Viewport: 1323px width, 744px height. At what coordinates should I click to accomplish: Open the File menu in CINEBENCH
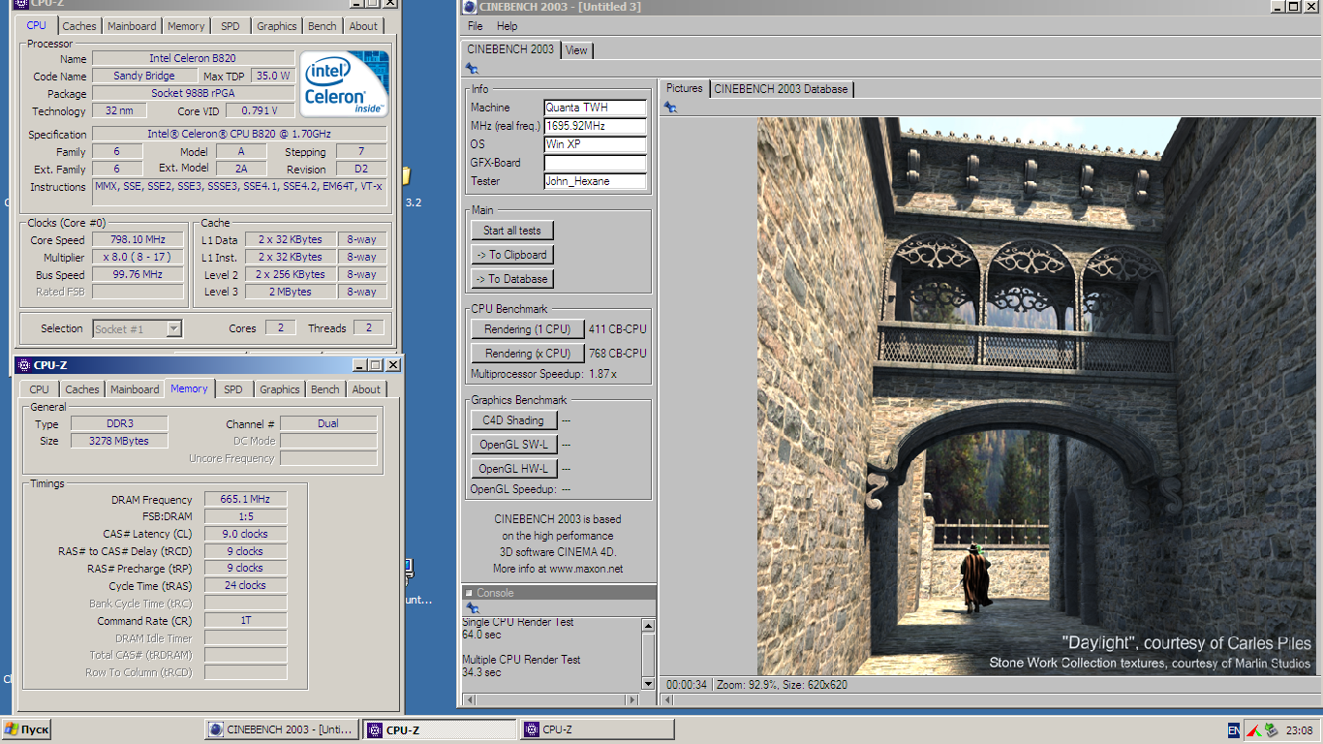pyautogui.click(x=475, y=26)
